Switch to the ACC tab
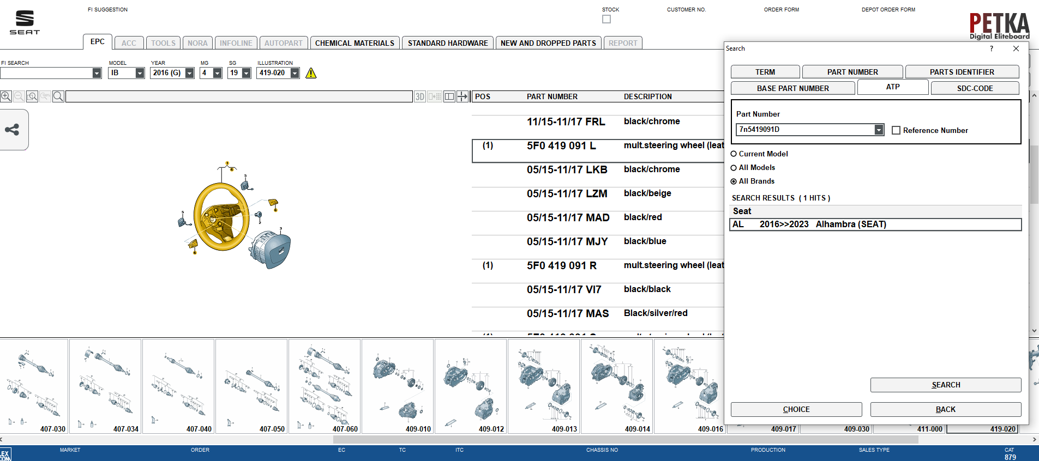Screen dimensions: 1039x461 [129, 43]
